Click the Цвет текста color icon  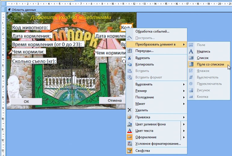[x=129, y=131]
